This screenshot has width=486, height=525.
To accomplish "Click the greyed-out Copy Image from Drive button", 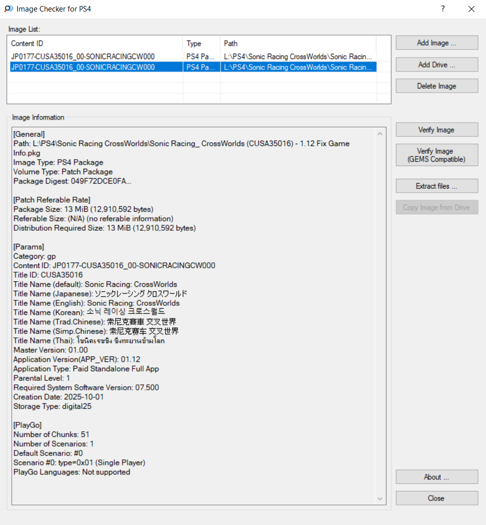I will tap(436, 208).
